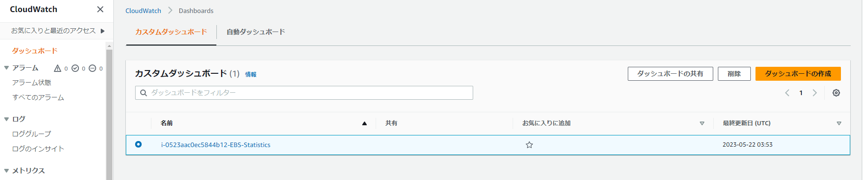866x180 pixels.
Task: Open table preferences gear icon
Action: tap(836, 93)
